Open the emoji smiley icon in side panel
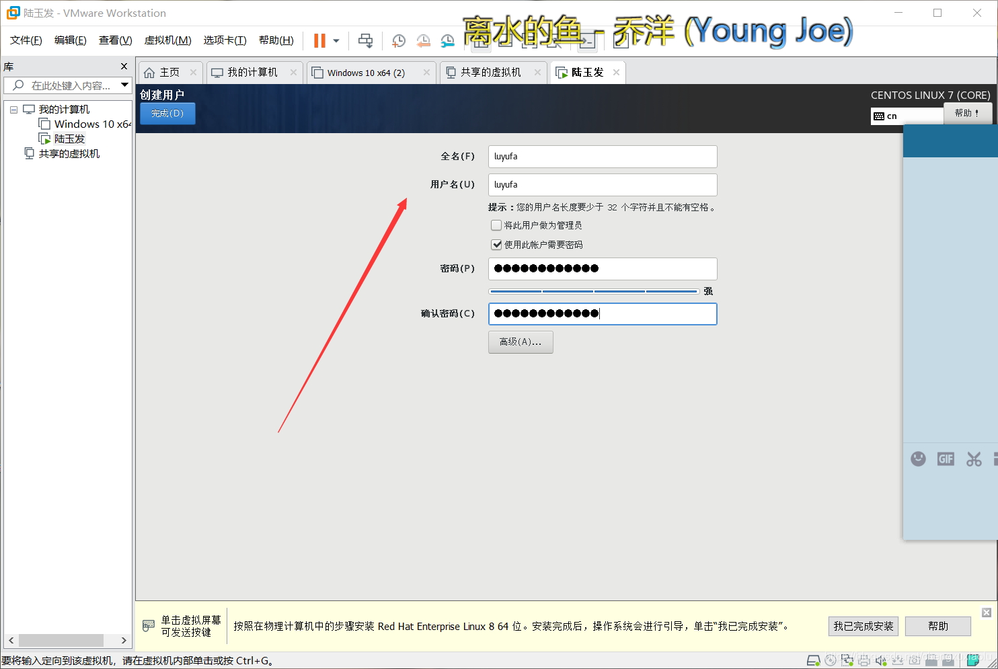This screenshot has width=998, height=669. click(918, 459)
